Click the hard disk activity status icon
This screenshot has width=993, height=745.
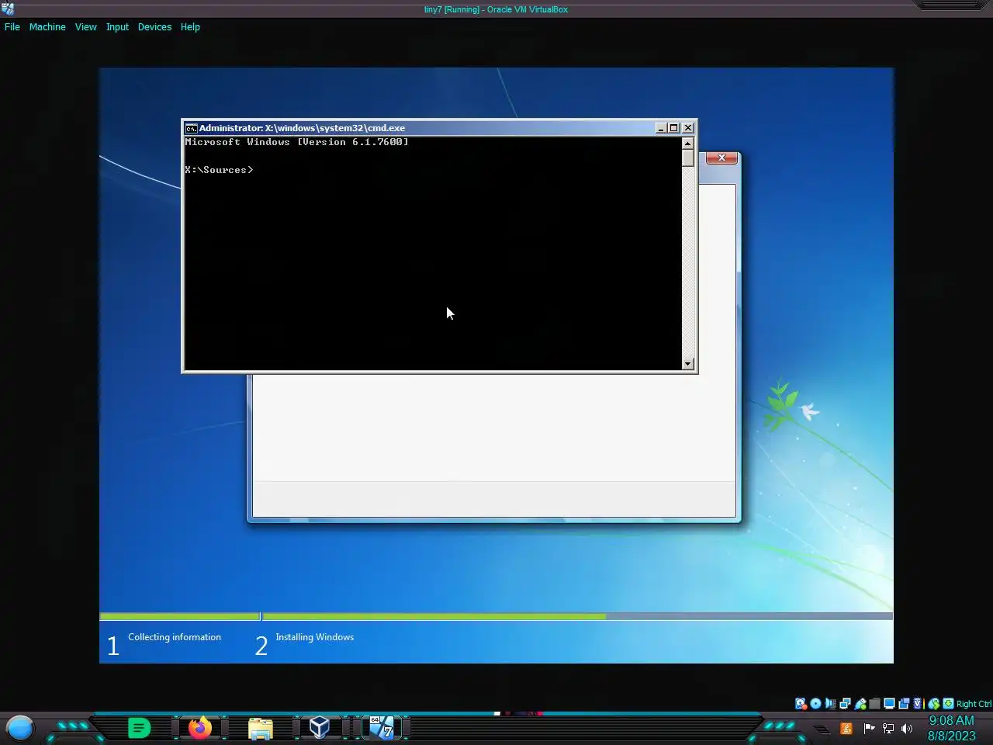(x=801, y=704)
